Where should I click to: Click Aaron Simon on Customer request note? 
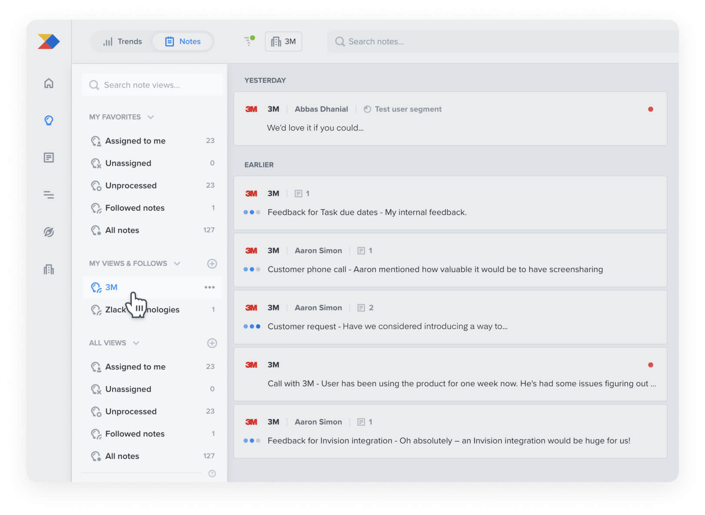(318, 308)
